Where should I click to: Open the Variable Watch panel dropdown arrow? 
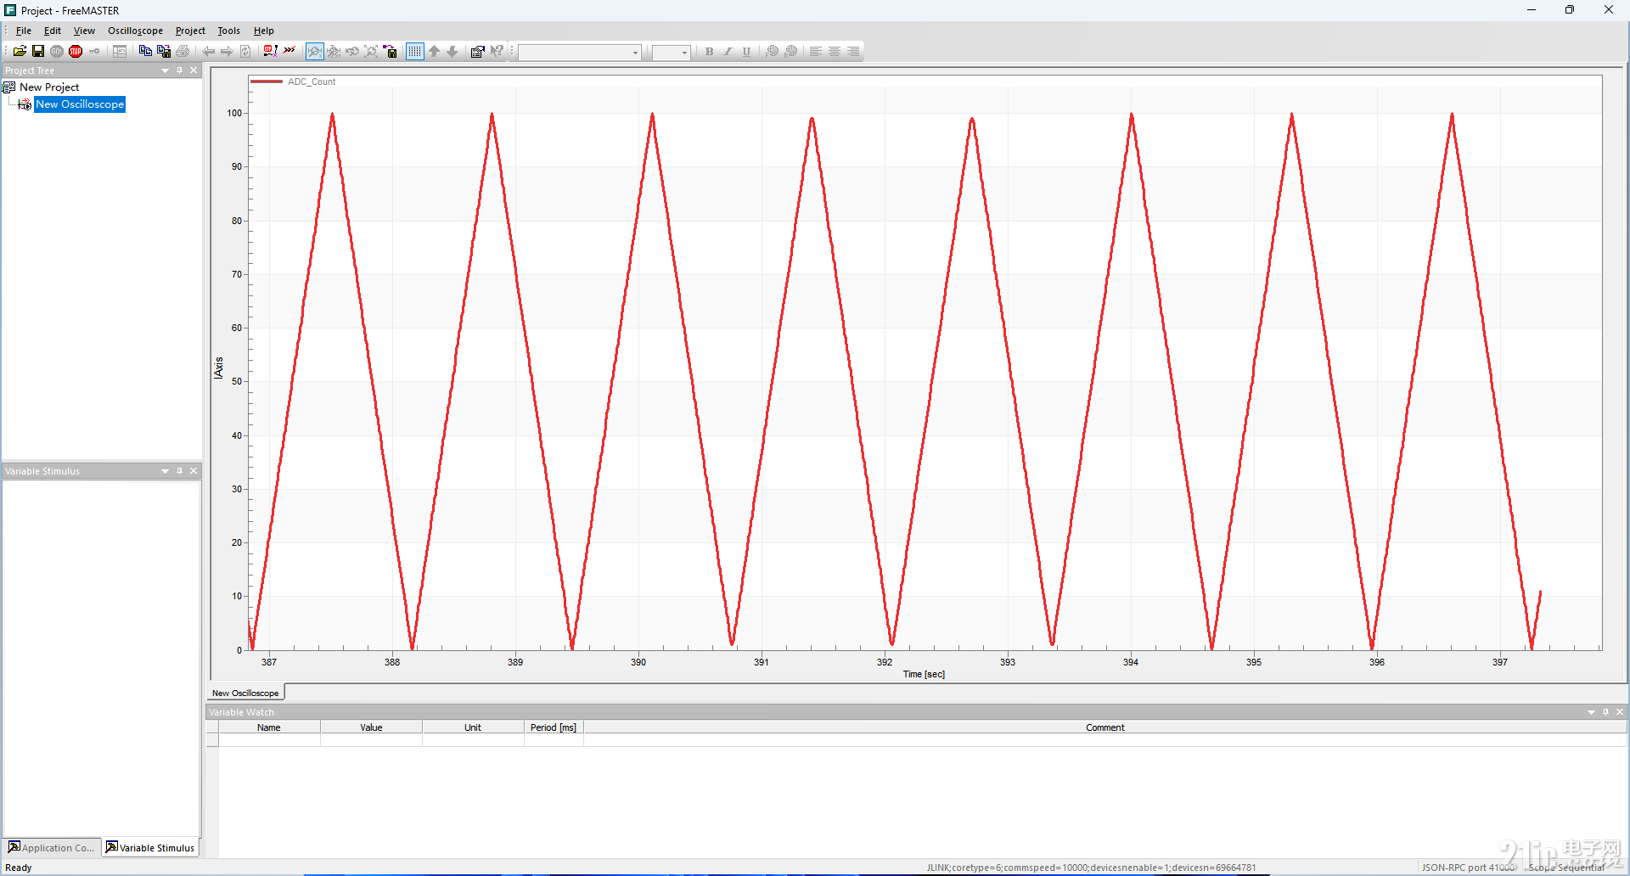point(1591,712)
